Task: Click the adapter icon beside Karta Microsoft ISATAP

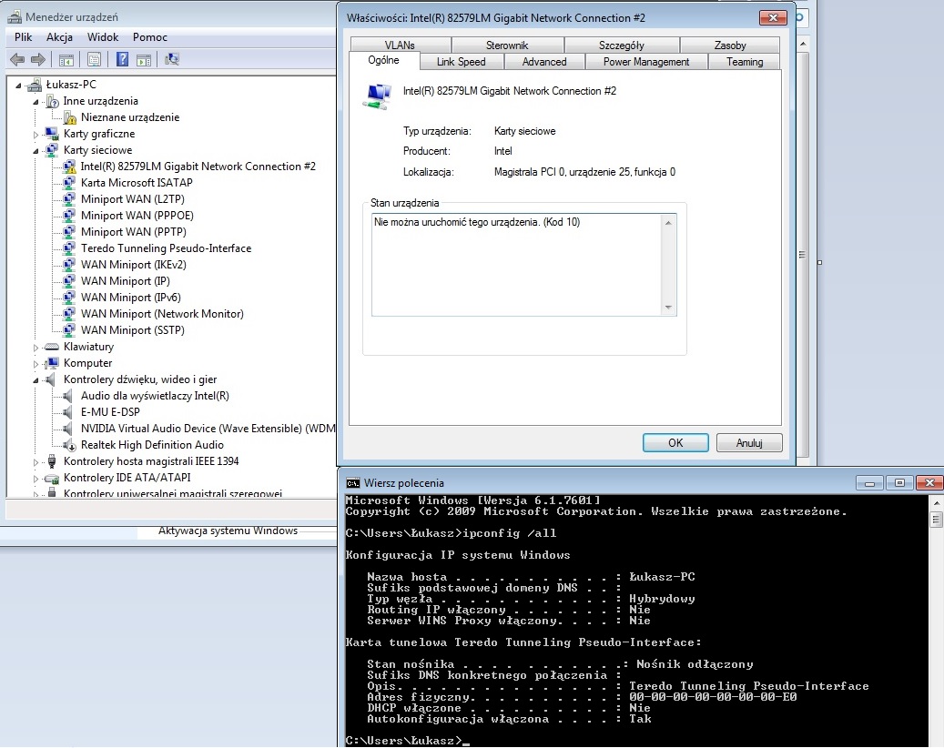Action: click(70, 183)
